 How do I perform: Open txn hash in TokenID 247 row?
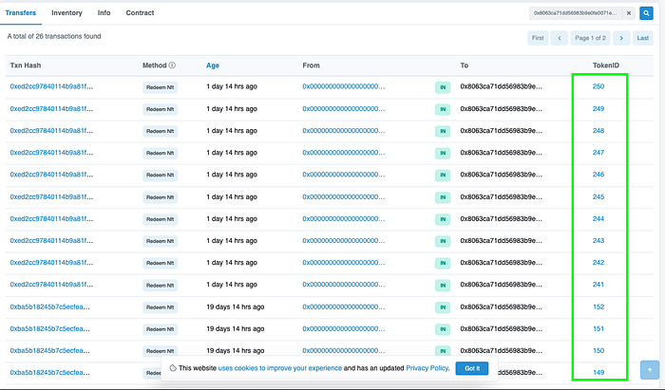pyautogui.click(x=51, y=153)
